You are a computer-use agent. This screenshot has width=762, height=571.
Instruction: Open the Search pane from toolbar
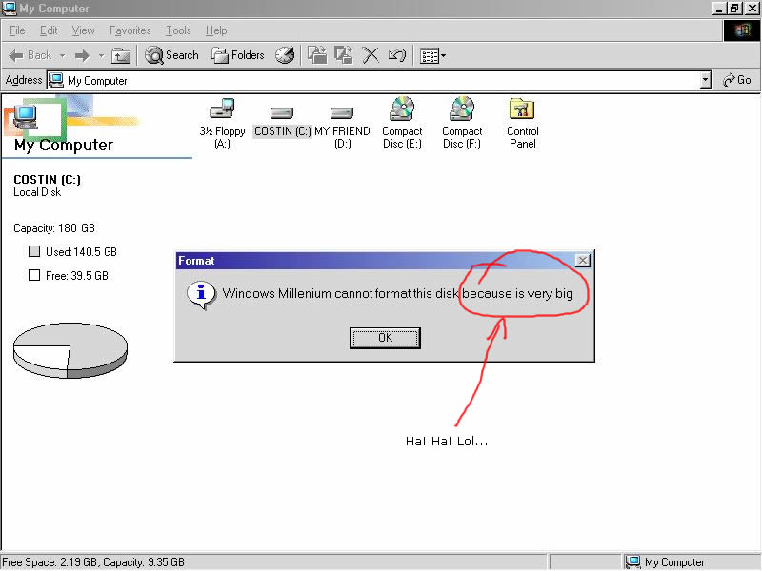[172, 55]
